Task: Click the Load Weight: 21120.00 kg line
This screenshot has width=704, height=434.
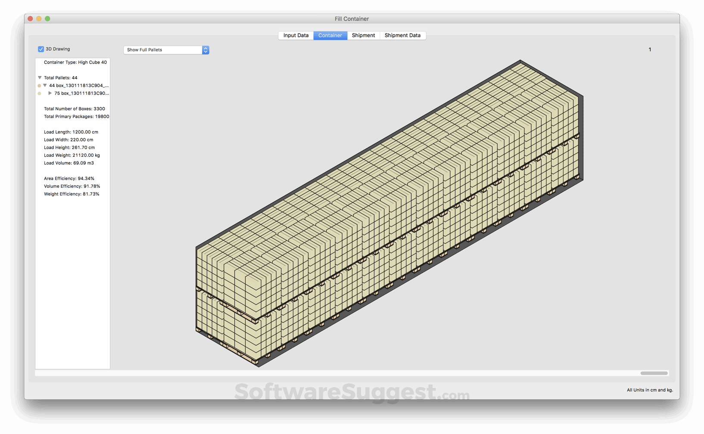Action: pyautogui.click(x=72, y=155)
